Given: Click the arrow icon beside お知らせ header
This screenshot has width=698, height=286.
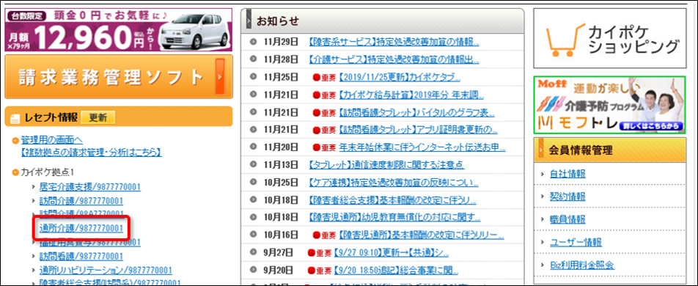Looking at the screenshot, I should (x=249, y=21).
